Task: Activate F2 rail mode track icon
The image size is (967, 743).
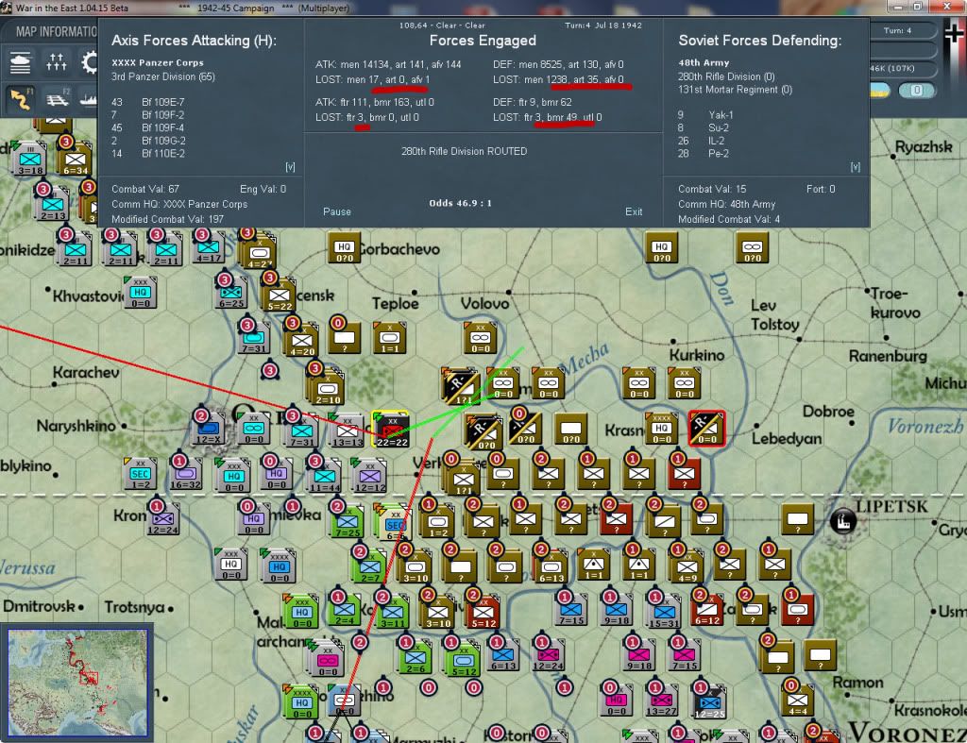Action: pyautogui.click(x=57, y=99)
